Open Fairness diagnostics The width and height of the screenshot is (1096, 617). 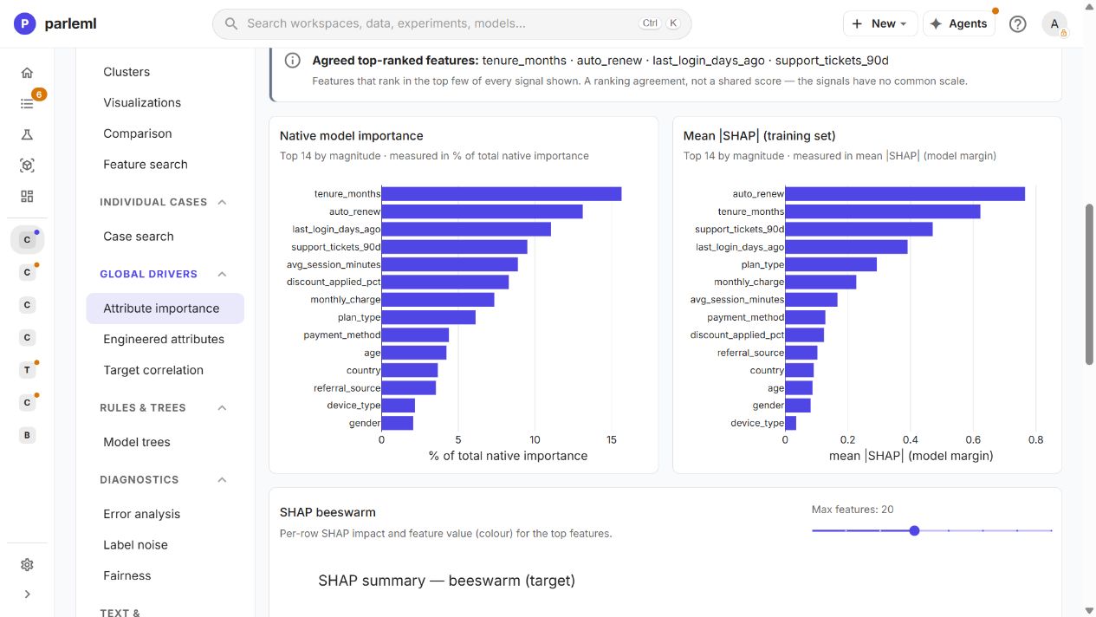127,575
